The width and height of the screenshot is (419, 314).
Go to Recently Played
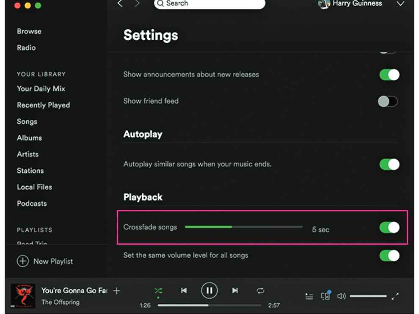(43, 105)
